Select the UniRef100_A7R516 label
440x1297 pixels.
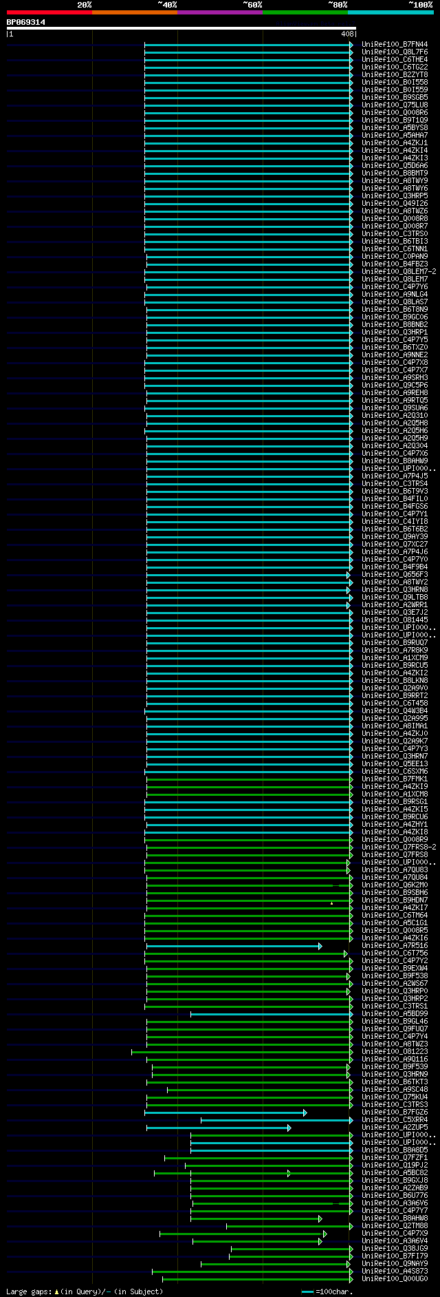[x=395, y=946]
